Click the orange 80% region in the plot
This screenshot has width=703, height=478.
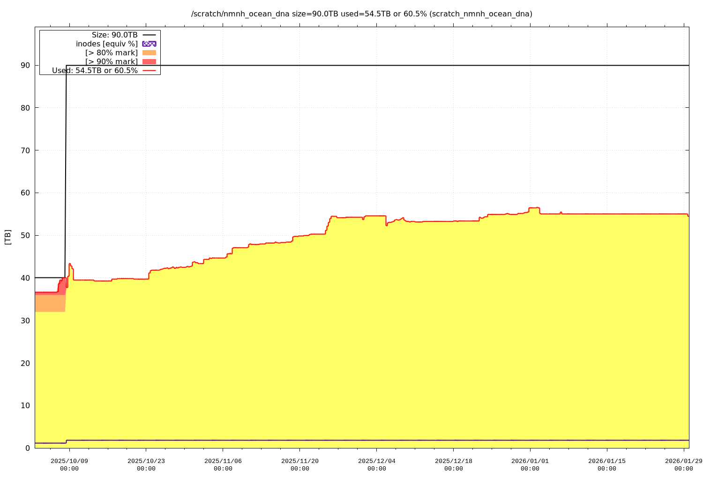pyautogui.click(x=49, y=303)
